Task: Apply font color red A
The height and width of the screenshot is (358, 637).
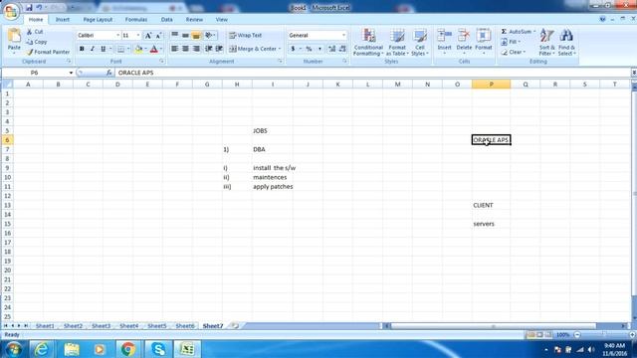Action: tap(154, 49)
